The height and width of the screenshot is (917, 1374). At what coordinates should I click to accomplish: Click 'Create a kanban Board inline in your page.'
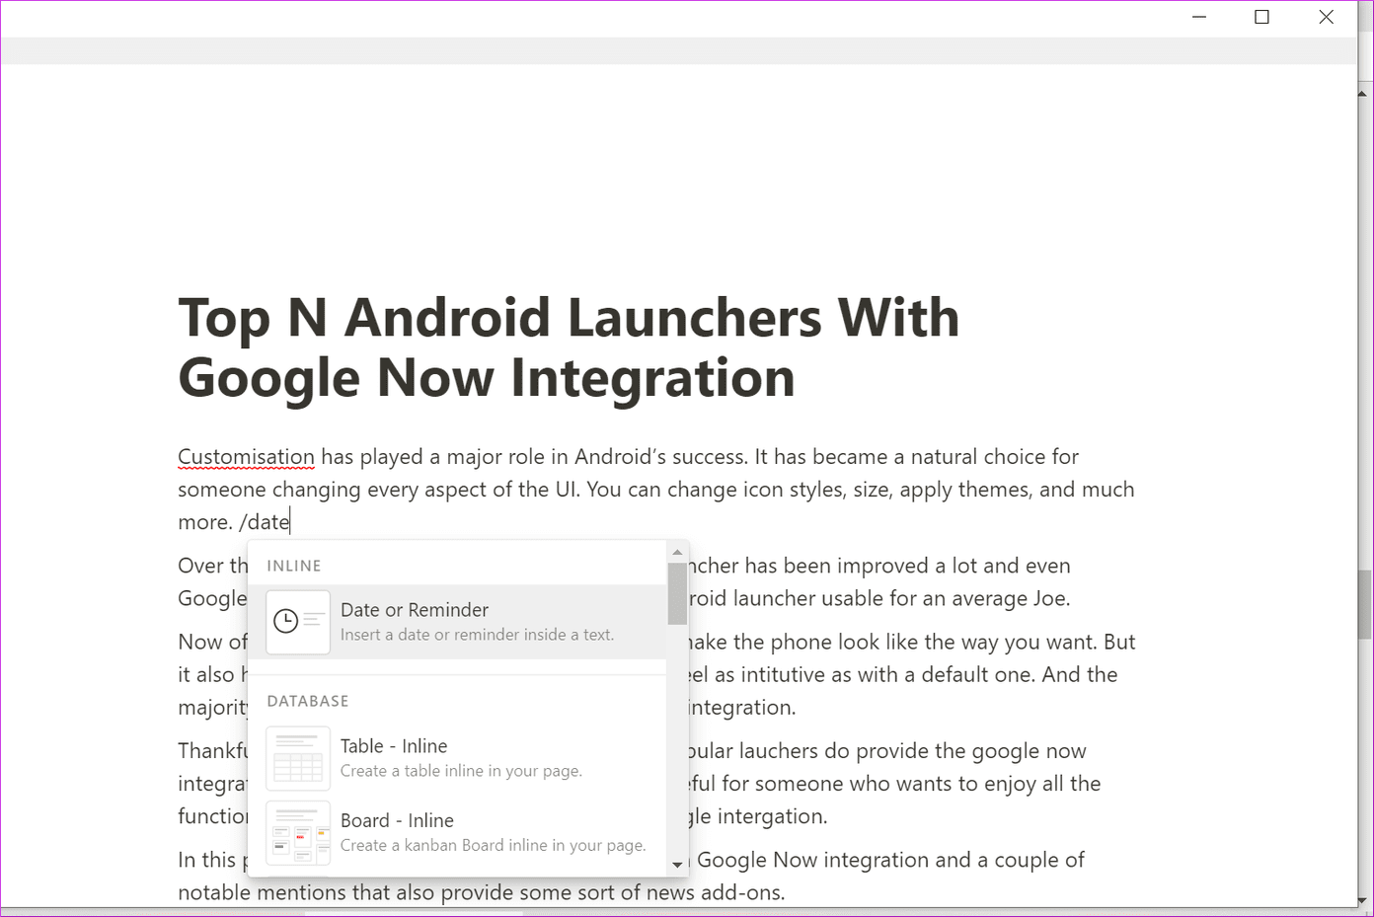click(493, 846)
